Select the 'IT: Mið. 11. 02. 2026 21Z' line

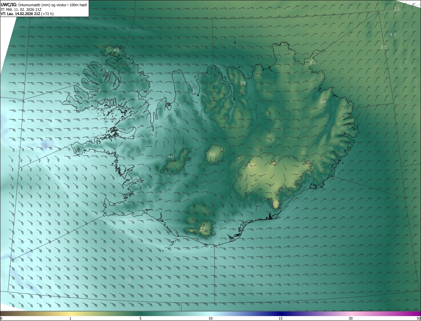point(21,9)
